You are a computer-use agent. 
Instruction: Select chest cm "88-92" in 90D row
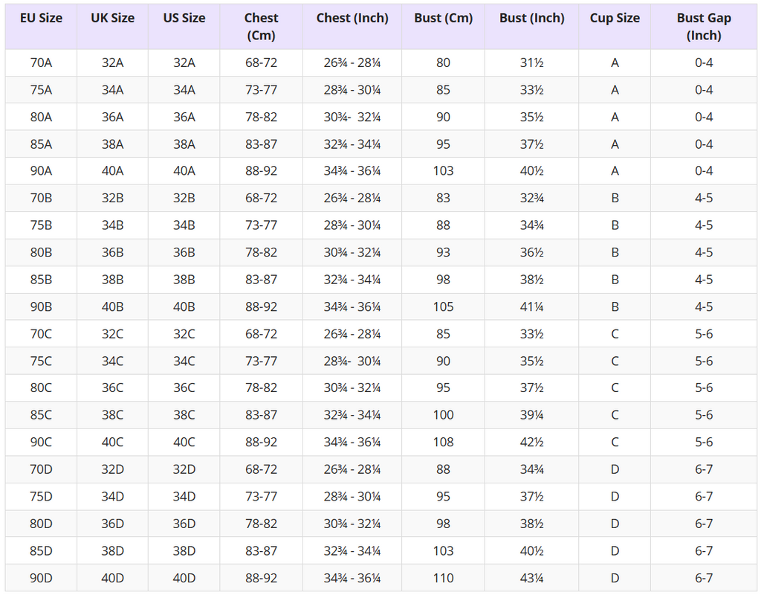[x=261, y=579]
